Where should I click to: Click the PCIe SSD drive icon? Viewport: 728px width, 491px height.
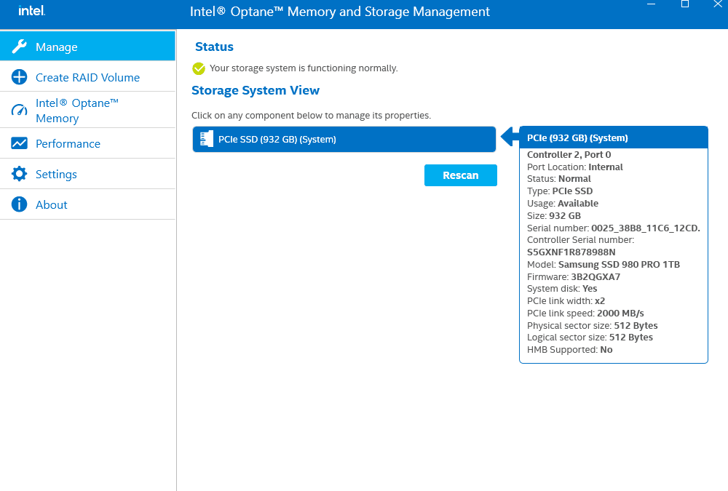(206, 139)
